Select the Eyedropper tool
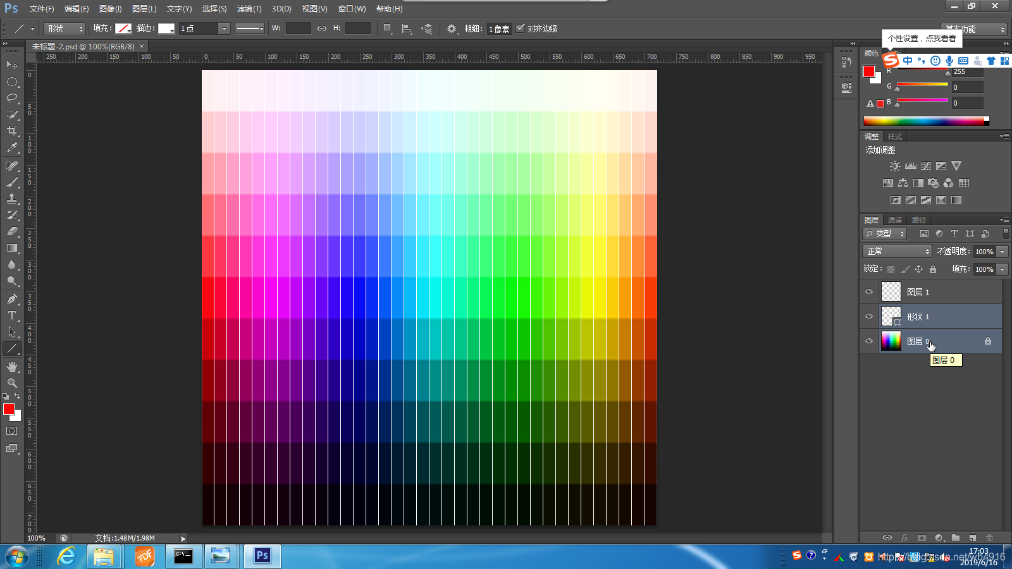This screenshot has height=569, width=1012. coord(12,147)
